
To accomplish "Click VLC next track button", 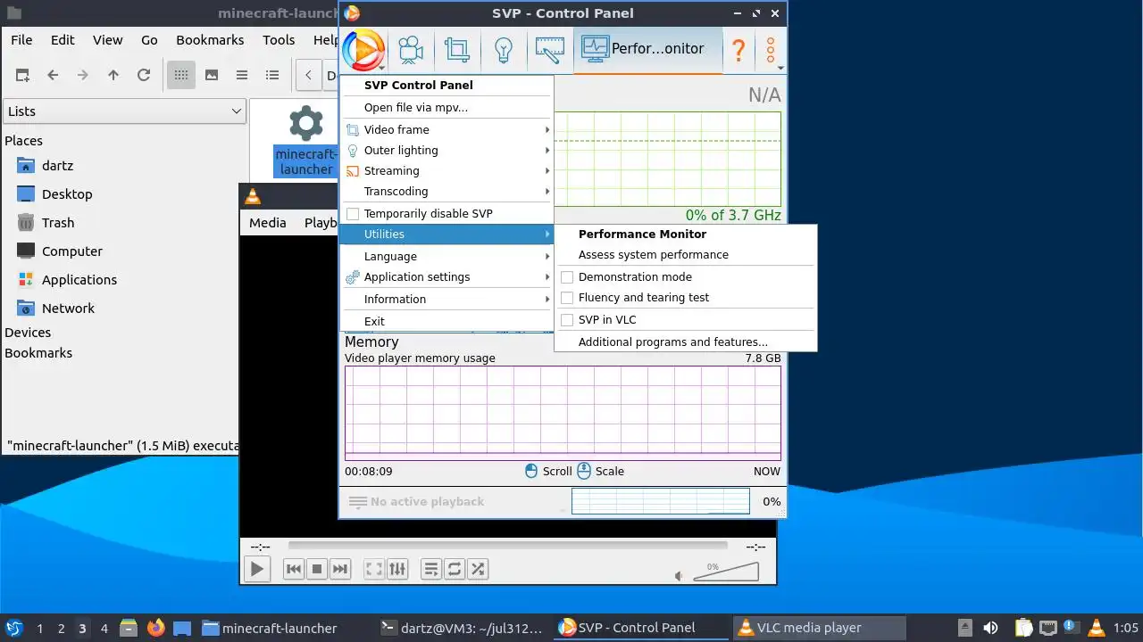I will tap(339, 569).
